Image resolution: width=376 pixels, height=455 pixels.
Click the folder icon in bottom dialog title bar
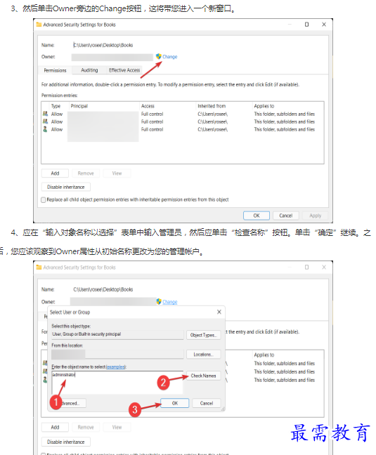[39, 268]
